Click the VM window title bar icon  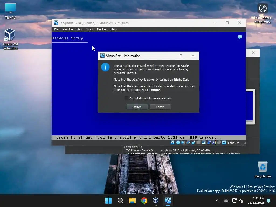coord(56,23)
